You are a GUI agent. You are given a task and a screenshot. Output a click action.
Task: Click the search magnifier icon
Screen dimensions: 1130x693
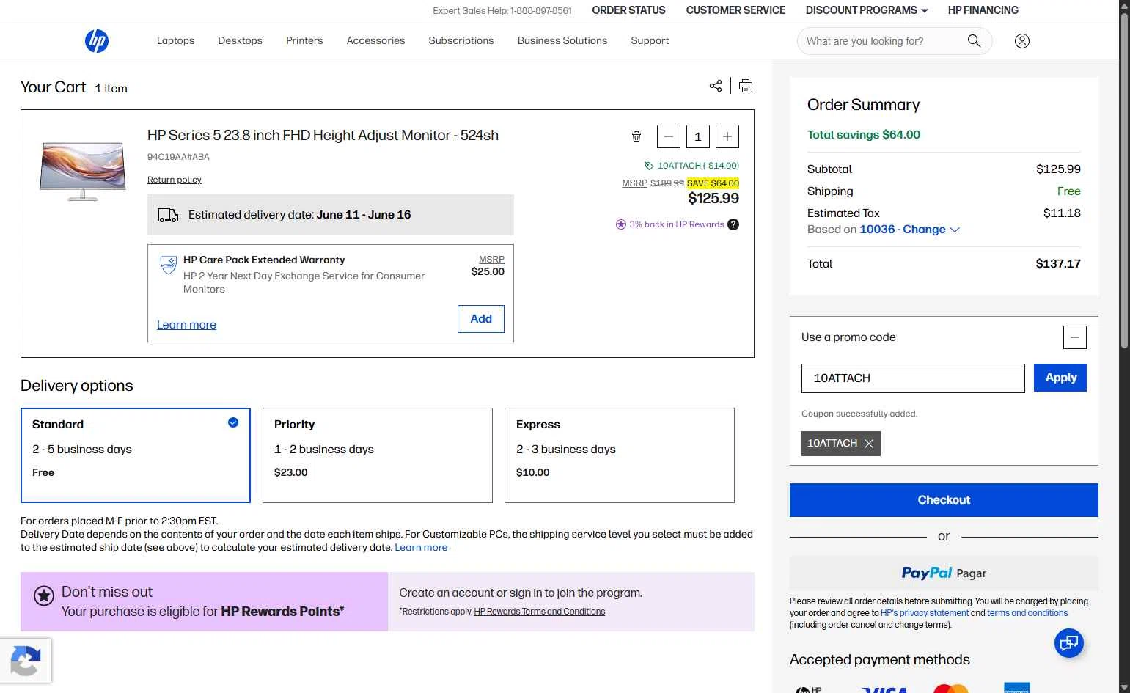click(974, 41)
